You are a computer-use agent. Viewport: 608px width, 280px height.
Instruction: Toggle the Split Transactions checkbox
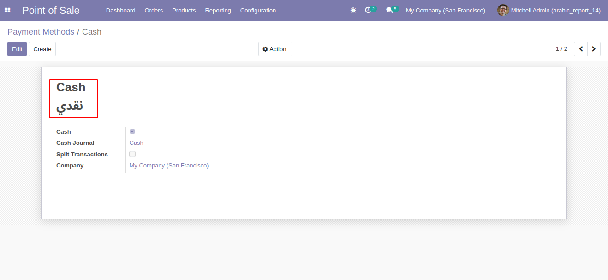[x=132, y=154]
